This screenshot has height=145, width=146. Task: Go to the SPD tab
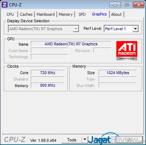pyautogui.click(x=82, y=14)
